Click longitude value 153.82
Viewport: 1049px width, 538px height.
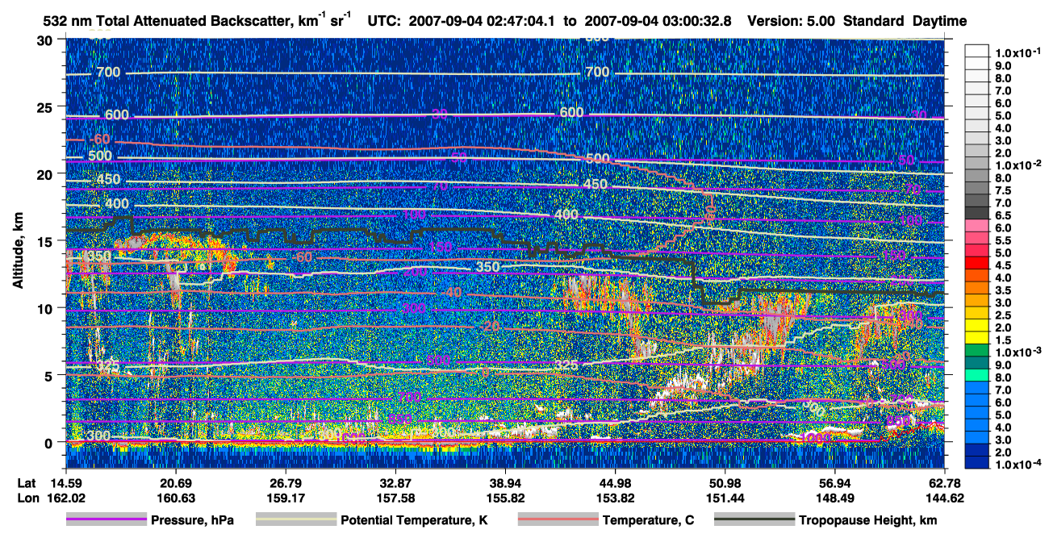tap(615, 498)
